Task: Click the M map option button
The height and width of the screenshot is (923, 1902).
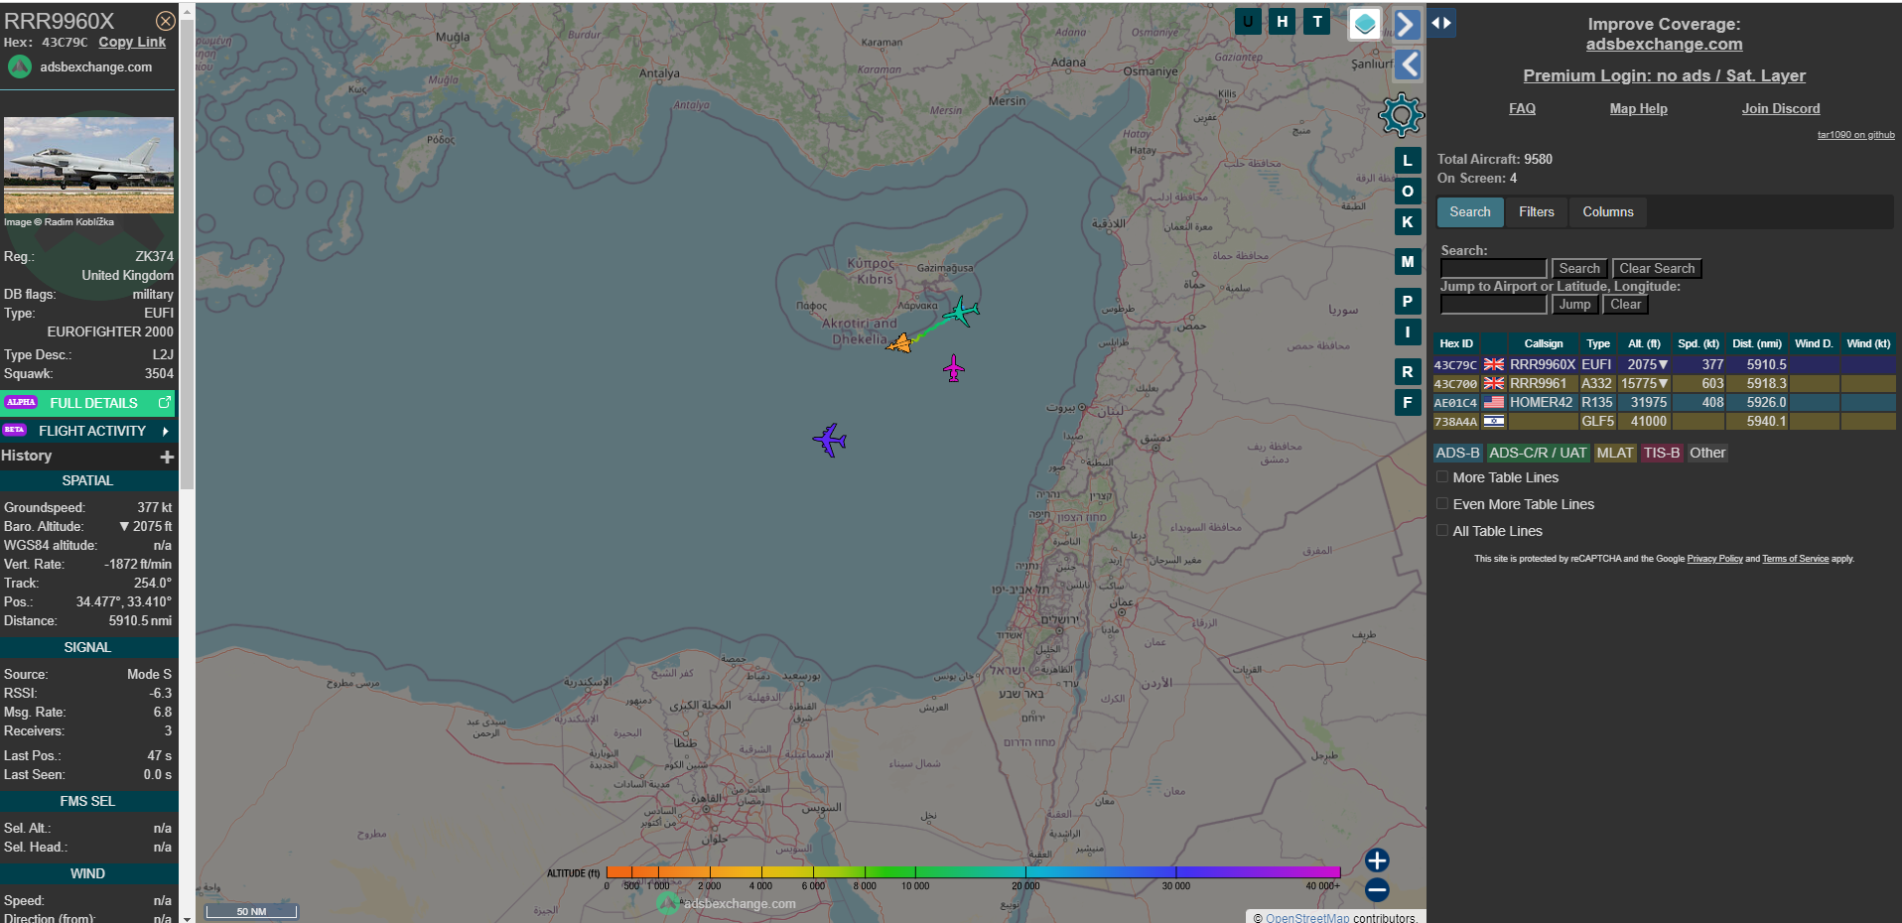Action: [x=1407, y=262]
